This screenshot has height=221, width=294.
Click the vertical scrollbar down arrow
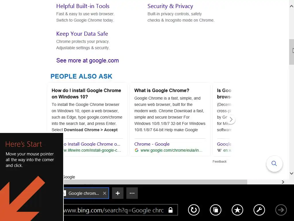tap(291, 174)
